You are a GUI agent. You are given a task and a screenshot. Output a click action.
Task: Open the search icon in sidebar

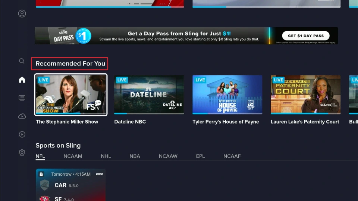click(x=22, y=61)
